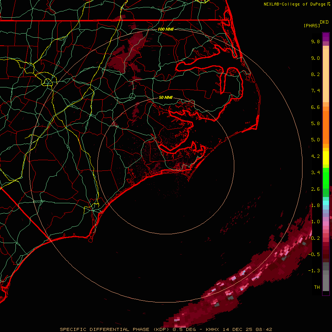Click the 100 NMI range ring label

(166, 29)
